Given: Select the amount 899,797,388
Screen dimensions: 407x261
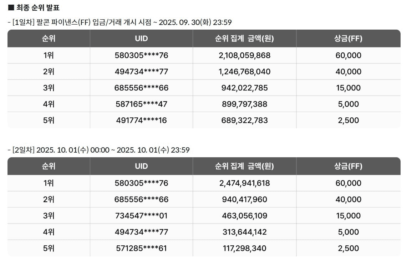Looking at the screenshot, I should coord(244,104).
